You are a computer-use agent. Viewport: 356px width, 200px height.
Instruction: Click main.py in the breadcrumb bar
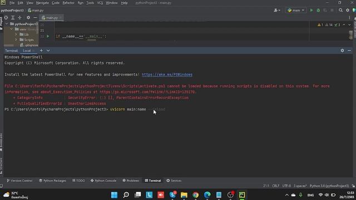(36, 11)
